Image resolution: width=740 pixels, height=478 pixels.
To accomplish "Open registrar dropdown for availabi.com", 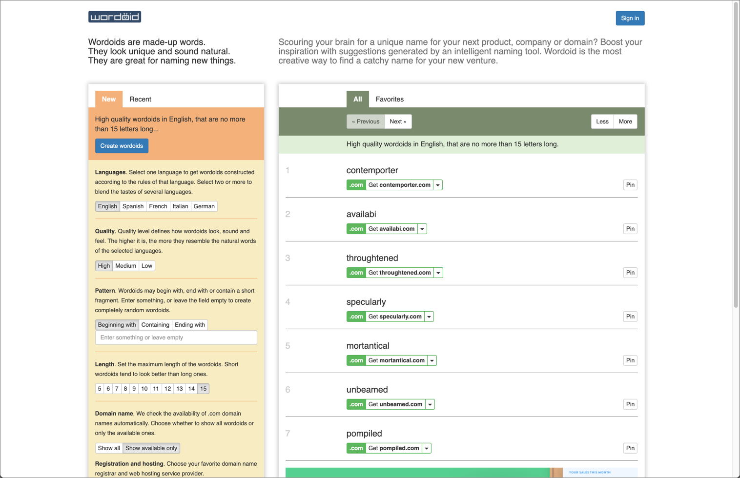I will [x=422, y=229].
